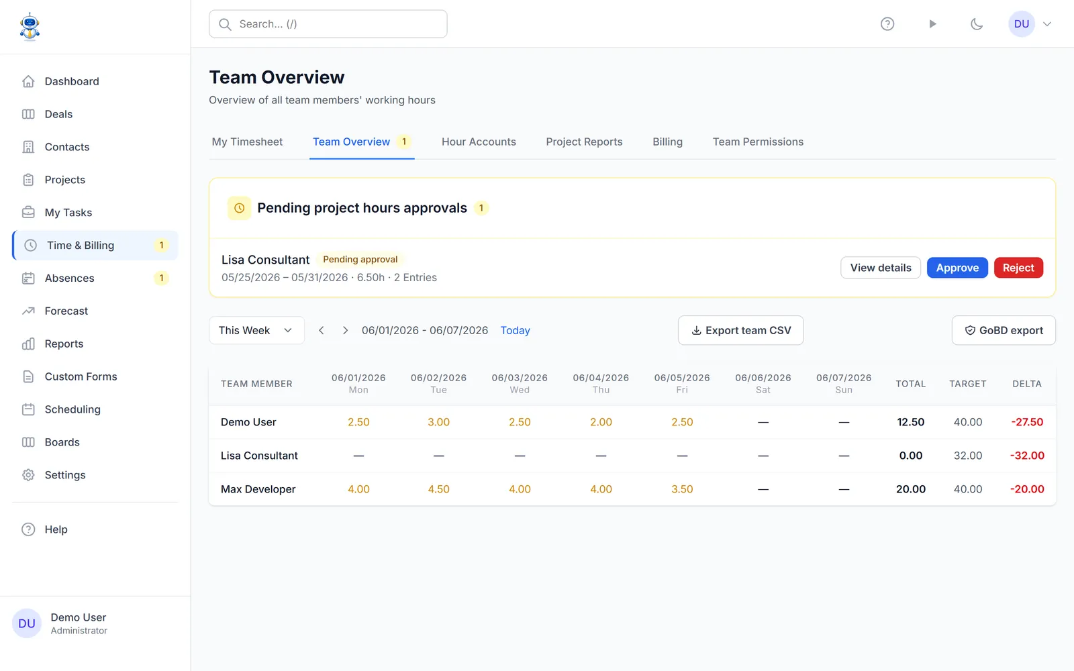
Task: Reject Lisa Consultant's pending hours
Action: (1018, 268)
